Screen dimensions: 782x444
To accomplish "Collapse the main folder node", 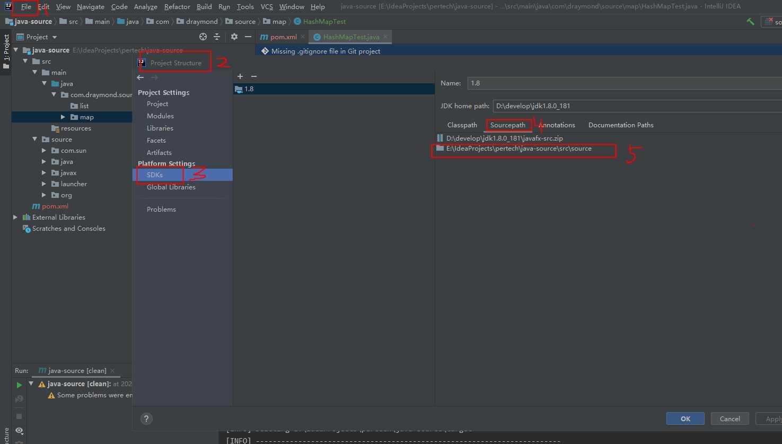I will [35, 73].
